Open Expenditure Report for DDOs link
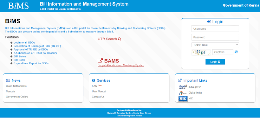 click(x=31, y=63)
